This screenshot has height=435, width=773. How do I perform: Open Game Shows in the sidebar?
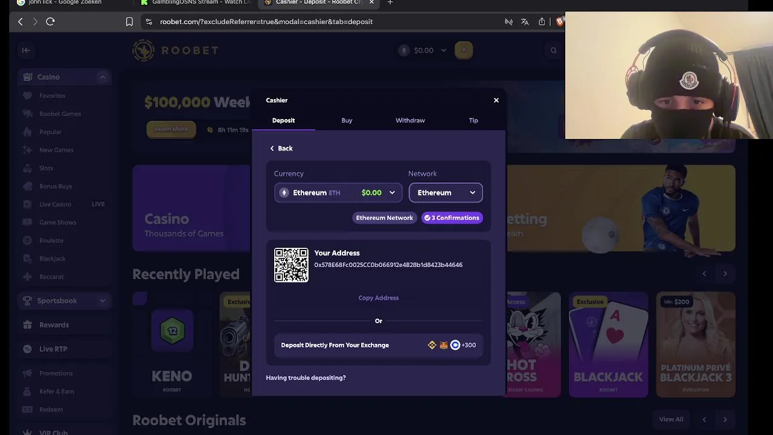(x=57, y=222)
